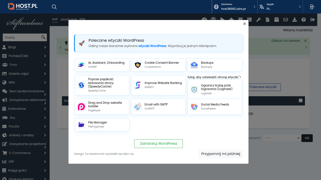
Task: Click the download import icon in toolbar
Action: 295,19
